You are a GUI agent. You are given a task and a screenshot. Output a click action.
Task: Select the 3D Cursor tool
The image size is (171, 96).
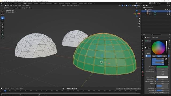pos(2,14)
